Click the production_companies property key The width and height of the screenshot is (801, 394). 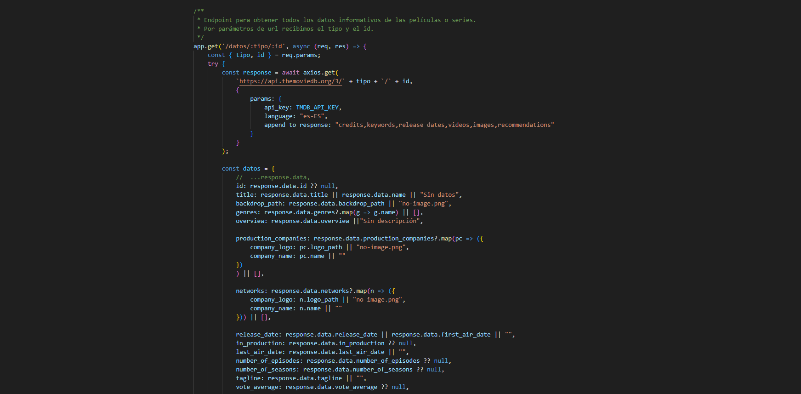coord(271,239)
